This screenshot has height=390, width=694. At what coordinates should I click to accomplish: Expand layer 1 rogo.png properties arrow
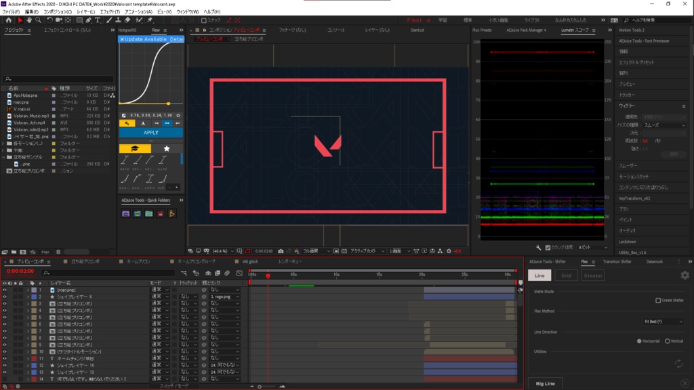coord(28,290)
